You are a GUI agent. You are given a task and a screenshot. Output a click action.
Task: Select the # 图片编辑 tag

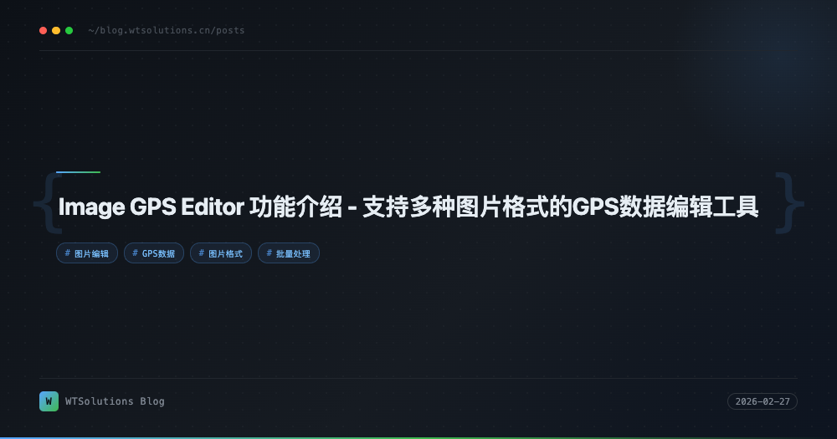[87, 253]
